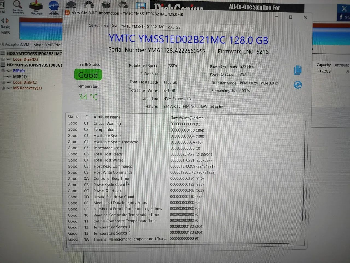Expand Local Disk(C:) tree node
Image resolution: width=350 pixels, height=263 pixels.
(x=3, y=82)
